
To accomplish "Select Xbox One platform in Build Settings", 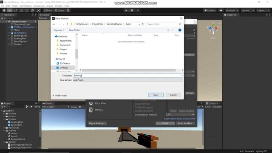I will [97, 103].
